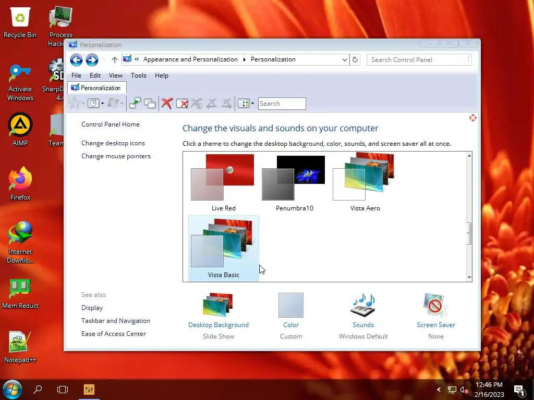This screenshot has height=400, width=534.
Task: Open Internet Download Manager desktop icon
Action: pyautogui.click(x=20, y=242)
